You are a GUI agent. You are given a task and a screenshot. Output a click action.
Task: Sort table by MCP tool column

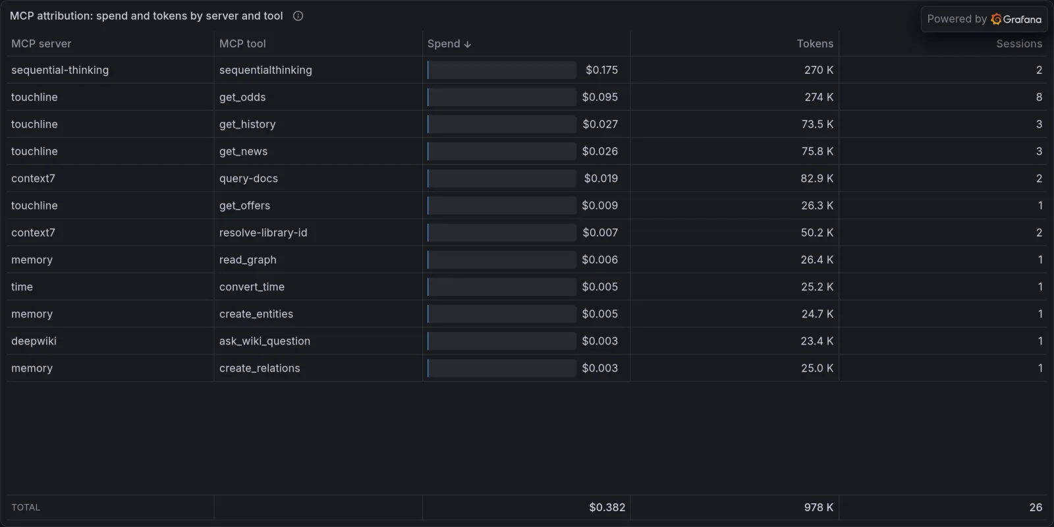(x=242, y=43)
